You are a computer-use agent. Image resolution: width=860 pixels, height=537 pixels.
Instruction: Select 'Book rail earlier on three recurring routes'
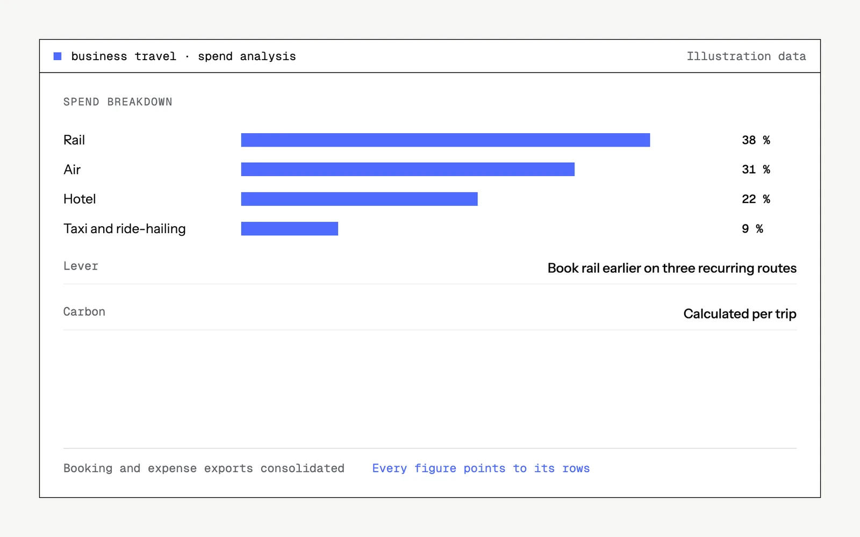tap(672, 268)
